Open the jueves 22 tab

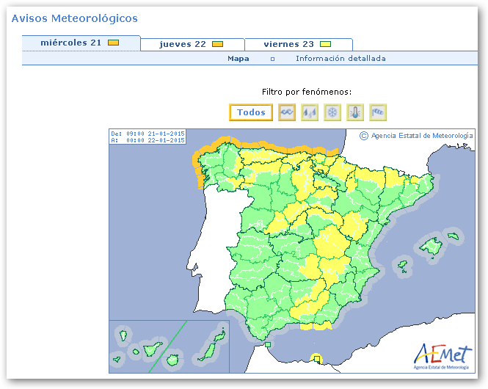(x=192, y=44)
